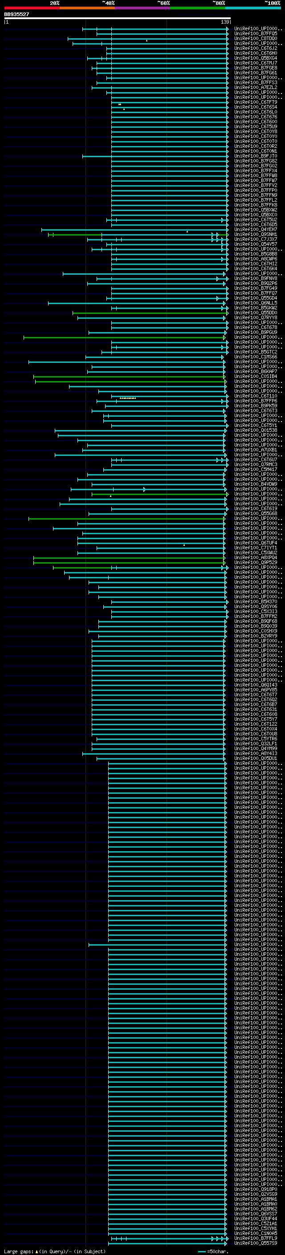285x1255 pixels.
Task: Select hit UniRef100_B7FG82
Action: coord(256,161)
